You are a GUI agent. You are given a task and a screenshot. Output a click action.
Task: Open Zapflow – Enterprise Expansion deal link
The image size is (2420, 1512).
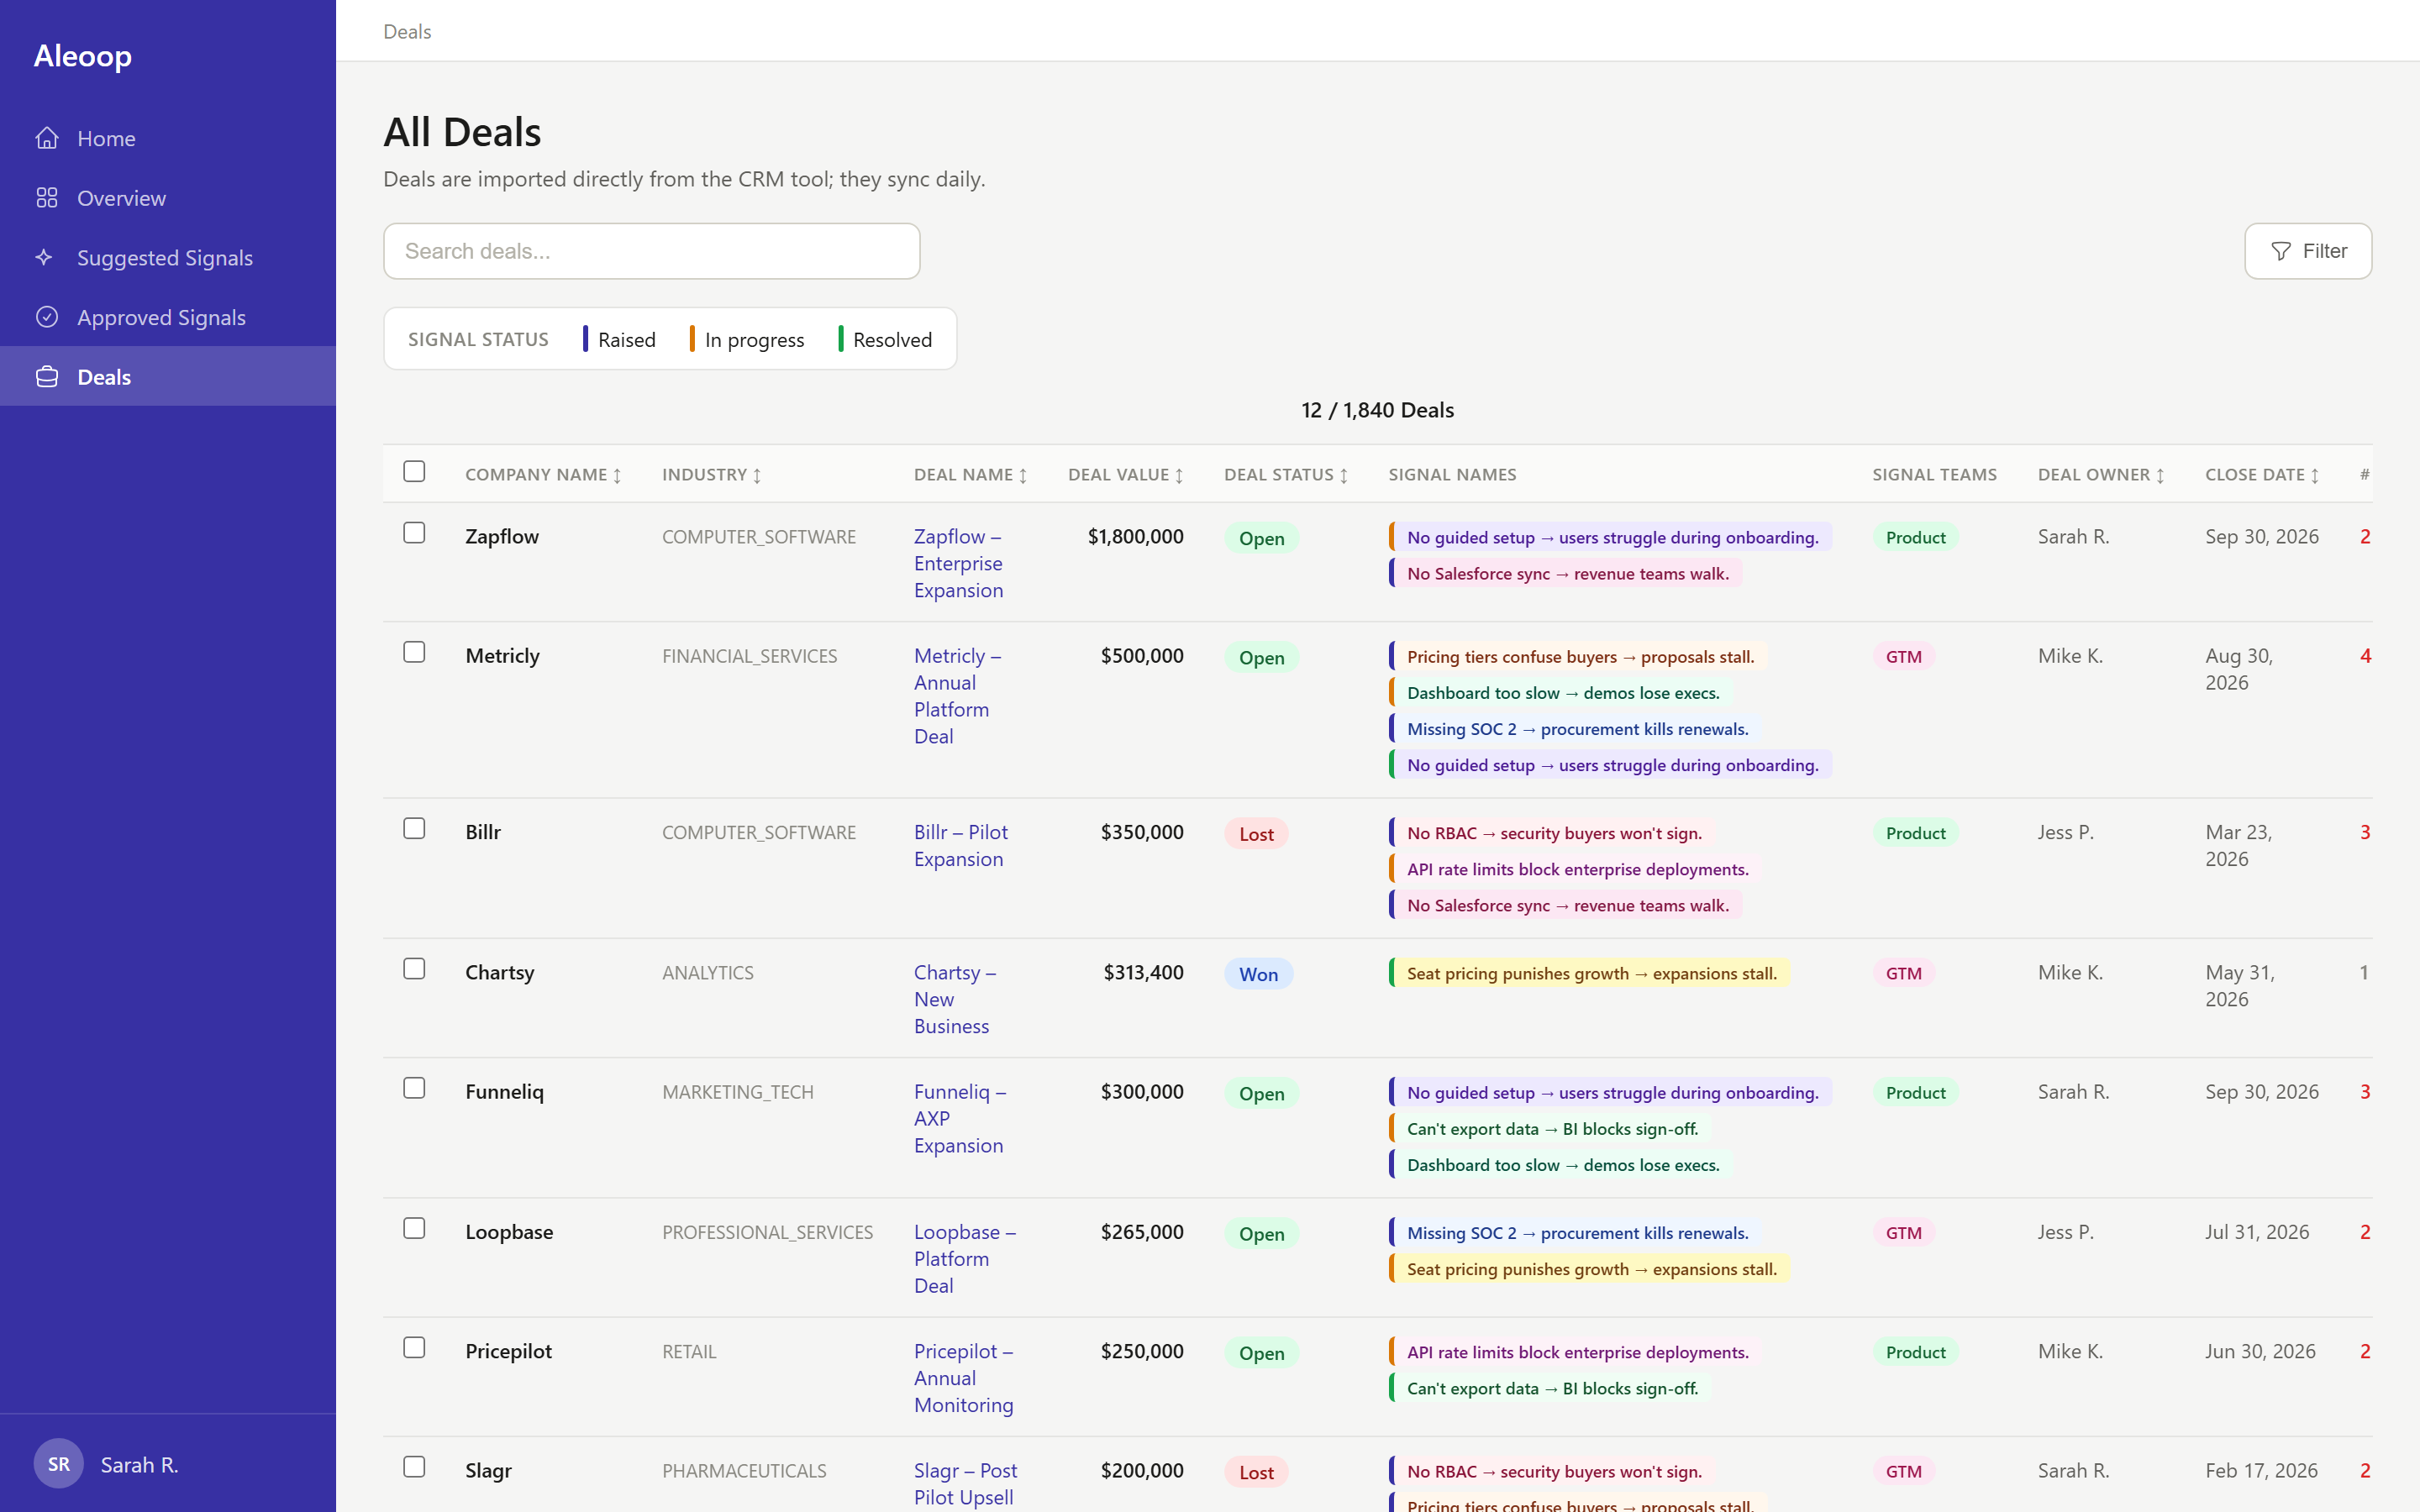959,563
